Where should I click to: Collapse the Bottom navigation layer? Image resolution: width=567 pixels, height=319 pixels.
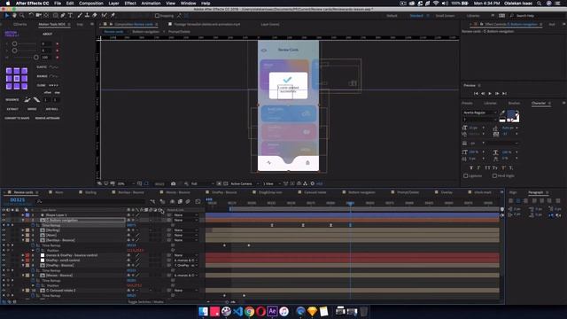(23, 220)
